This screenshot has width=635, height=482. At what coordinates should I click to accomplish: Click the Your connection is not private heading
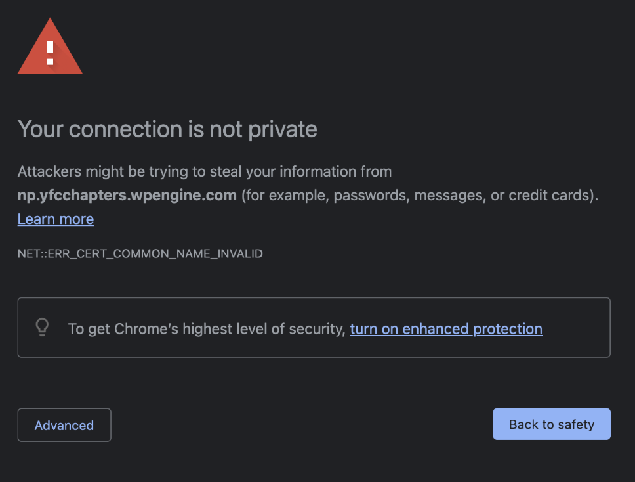point(167,129)
